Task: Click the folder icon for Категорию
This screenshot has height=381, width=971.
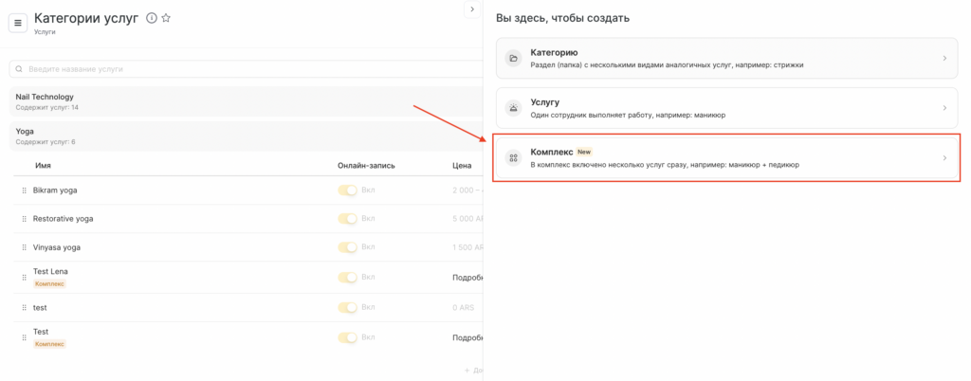Action: point(513,58)
